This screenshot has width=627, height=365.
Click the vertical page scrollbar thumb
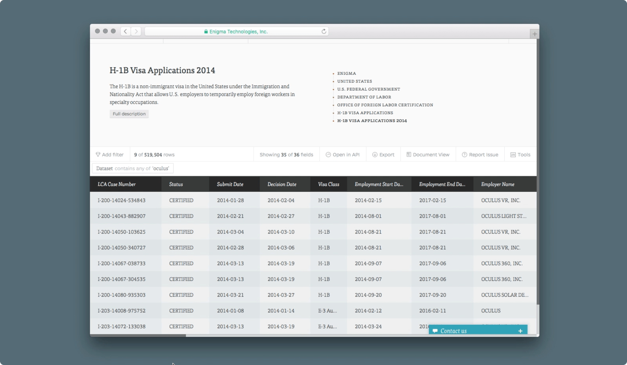(x=538, y=171)
